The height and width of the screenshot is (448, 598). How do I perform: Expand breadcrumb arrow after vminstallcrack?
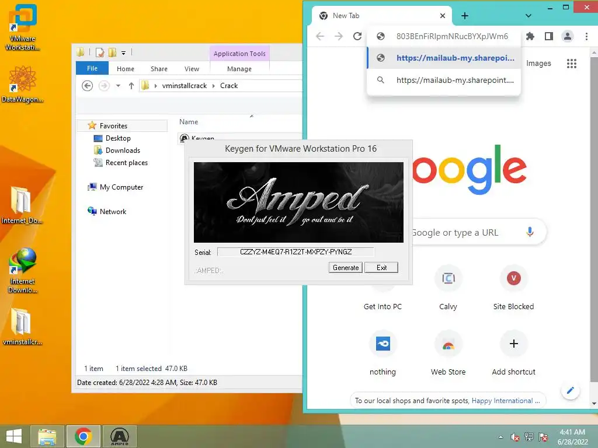pos(214,86)
